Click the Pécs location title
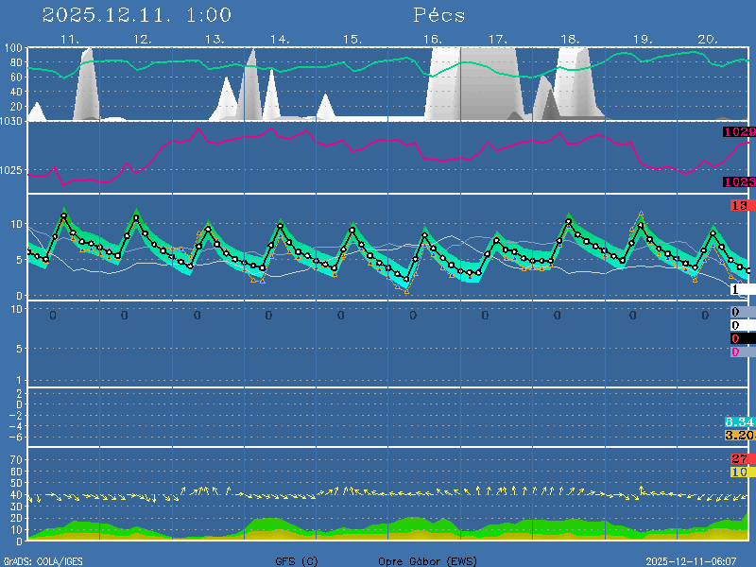The image size is (756, 567). coord(439,15)
